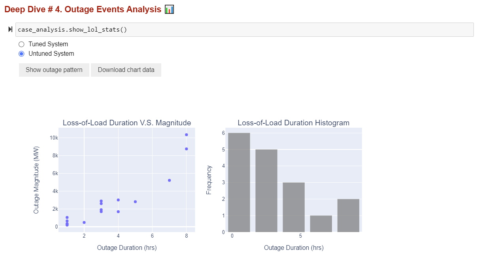This screenshot has height=257, width=479.
Task: Click the scatter point at 7 hours duration
Action: pos(170,180)
